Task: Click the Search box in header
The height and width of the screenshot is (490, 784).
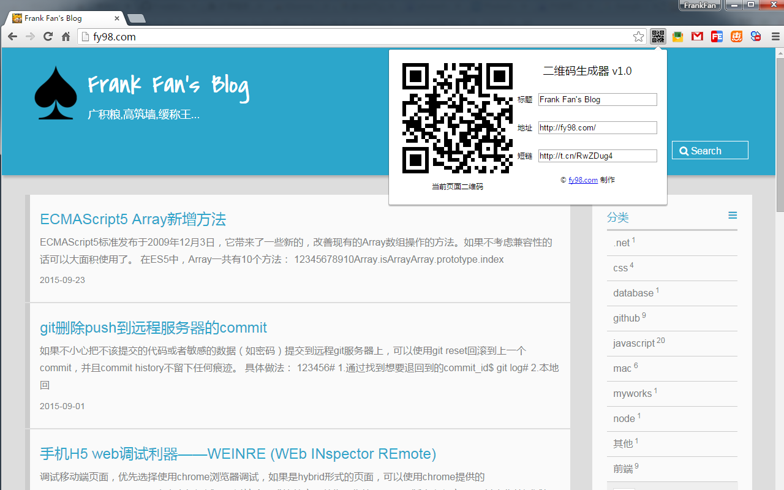Action: click(x=710, y=151)
